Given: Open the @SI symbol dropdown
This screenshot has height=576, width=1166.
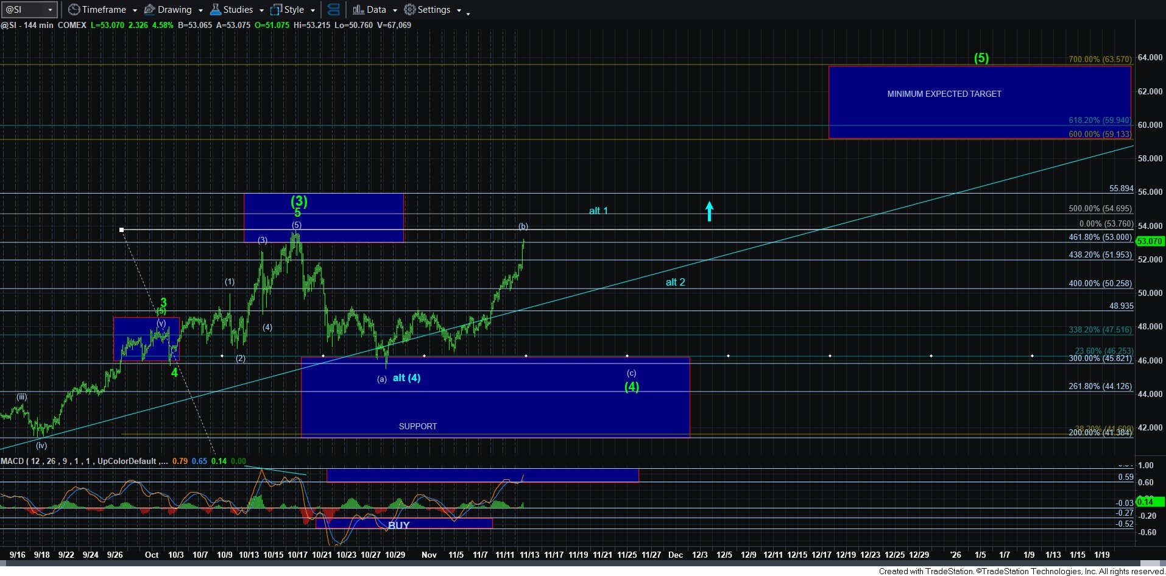Looking at the screenshot, I should pos(50,10).
